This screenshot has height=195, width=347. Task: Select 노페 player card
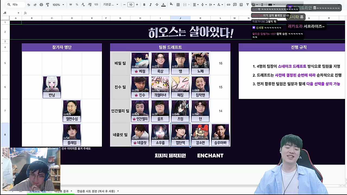point(200,63)
